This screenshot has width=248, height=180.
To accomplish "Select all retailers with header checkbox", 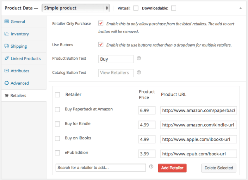I will click(x=57, y=95).
